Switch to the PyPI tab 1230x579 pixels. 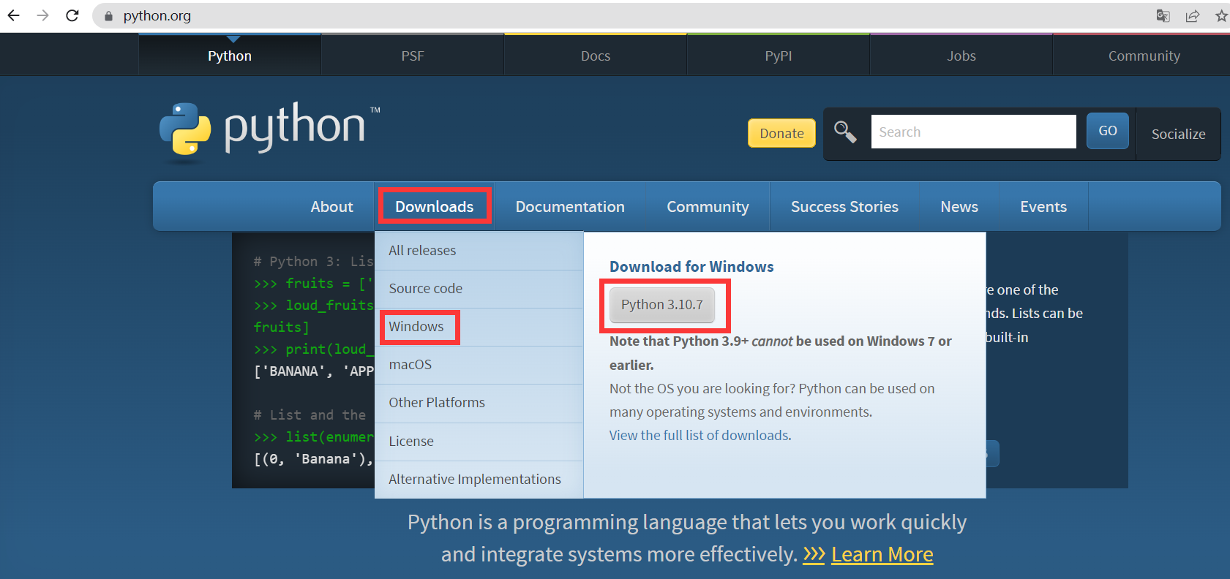pyautogui.click(x=779, y=56)
